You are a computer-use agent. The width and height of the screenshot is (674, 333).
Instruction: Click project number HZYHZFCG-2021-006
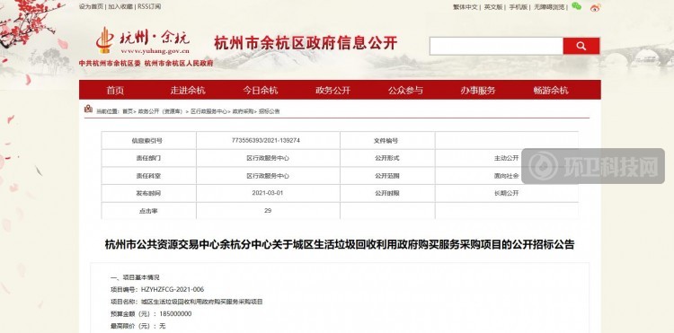173,290
